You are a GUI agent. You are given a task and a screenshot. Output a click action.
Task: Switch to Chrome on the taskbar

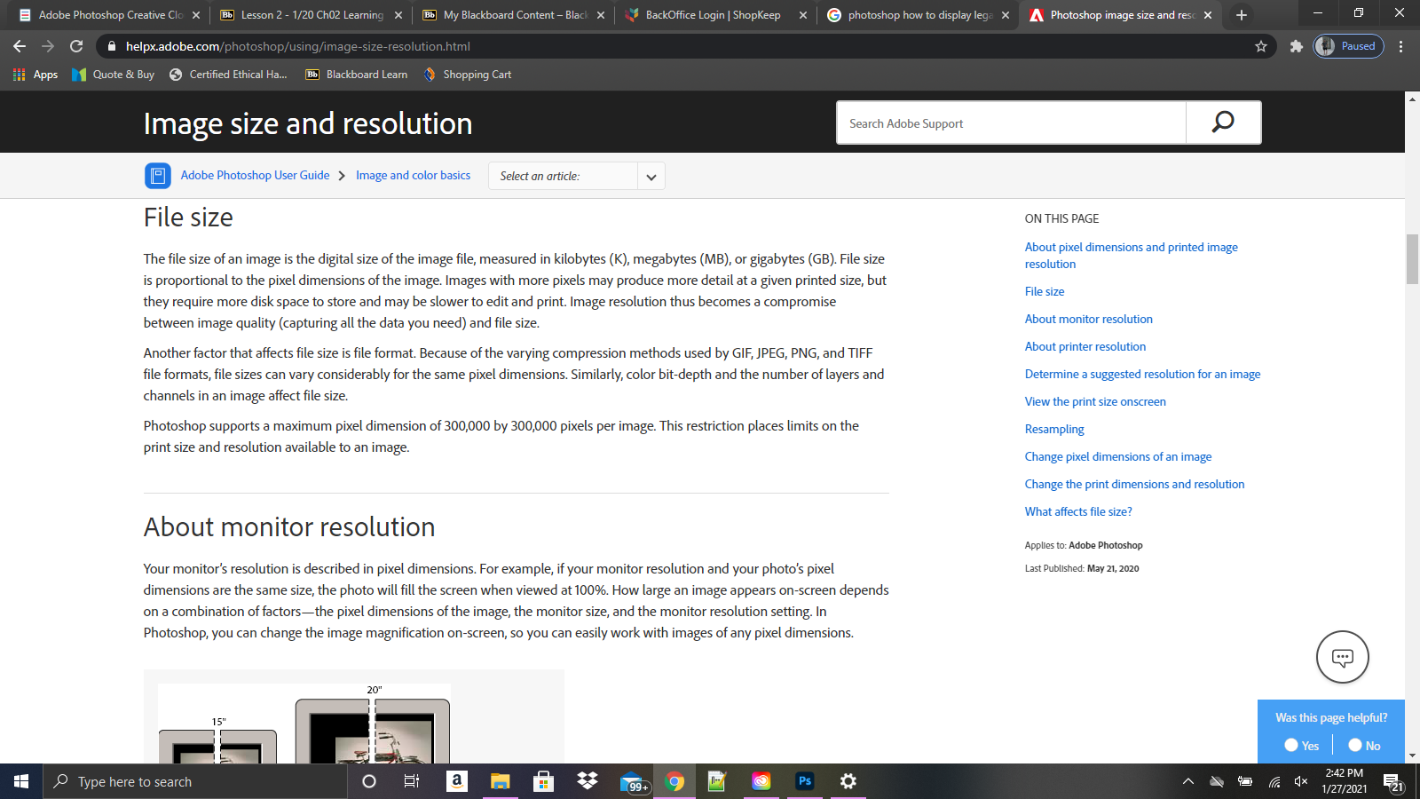coord(674,781)
